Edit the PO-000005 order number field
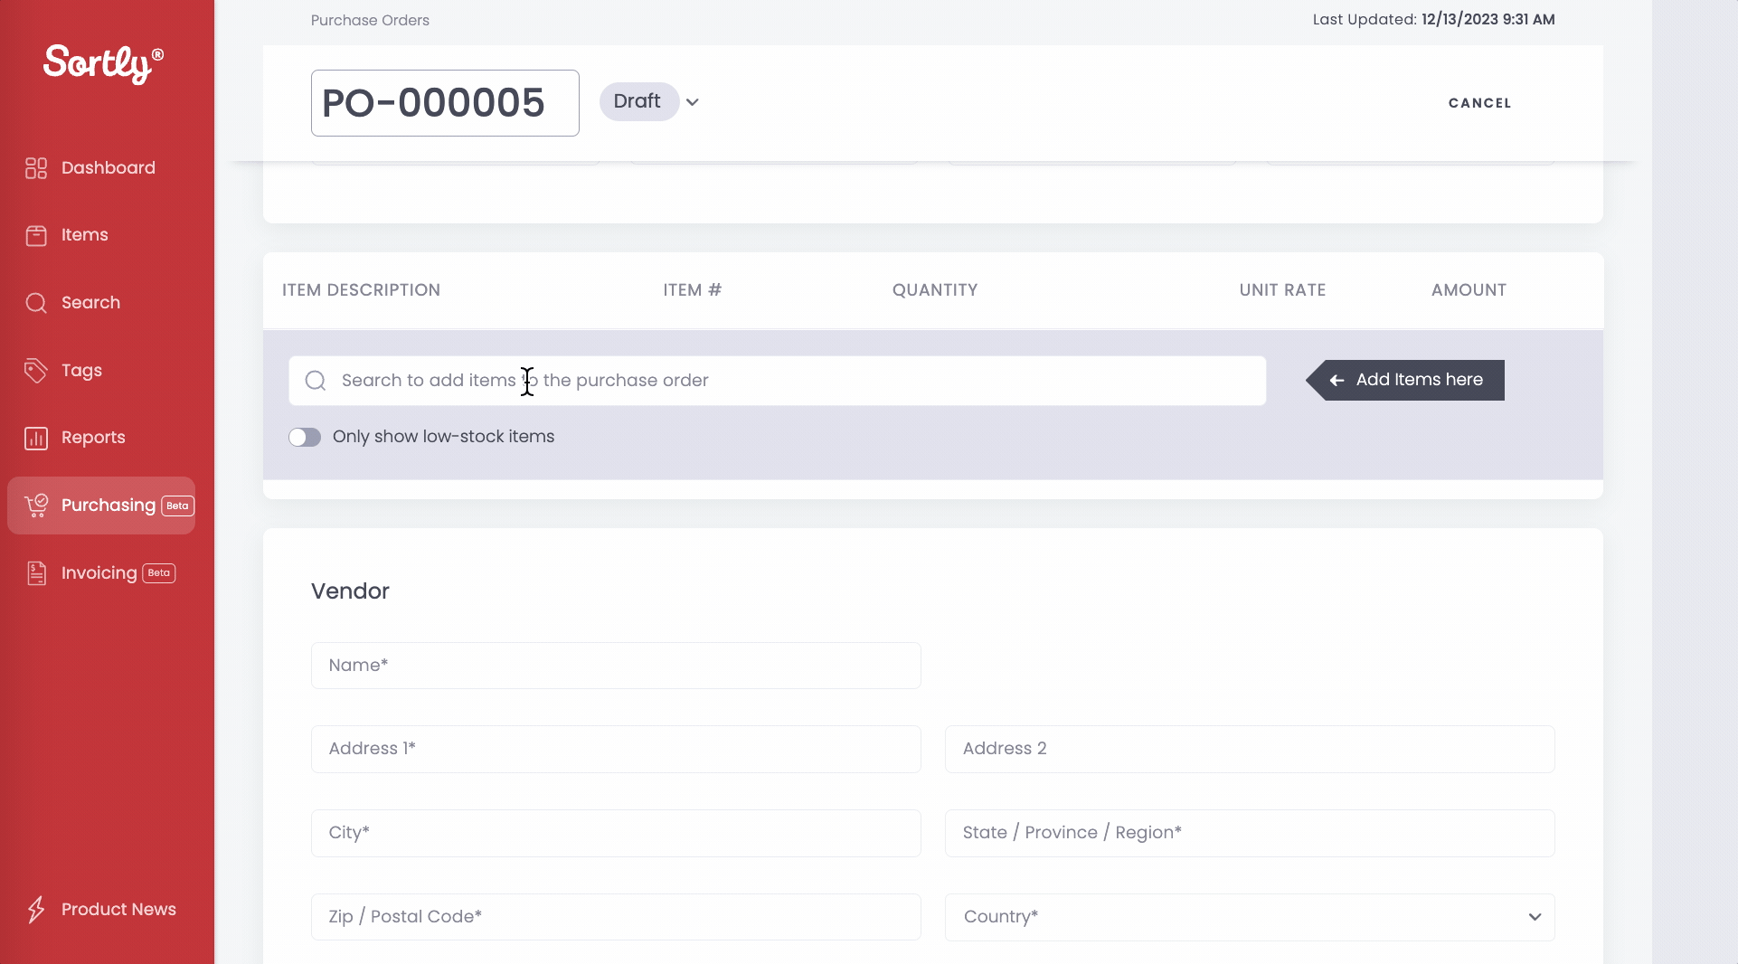1738x964 pixels. (x=445, y=103)
